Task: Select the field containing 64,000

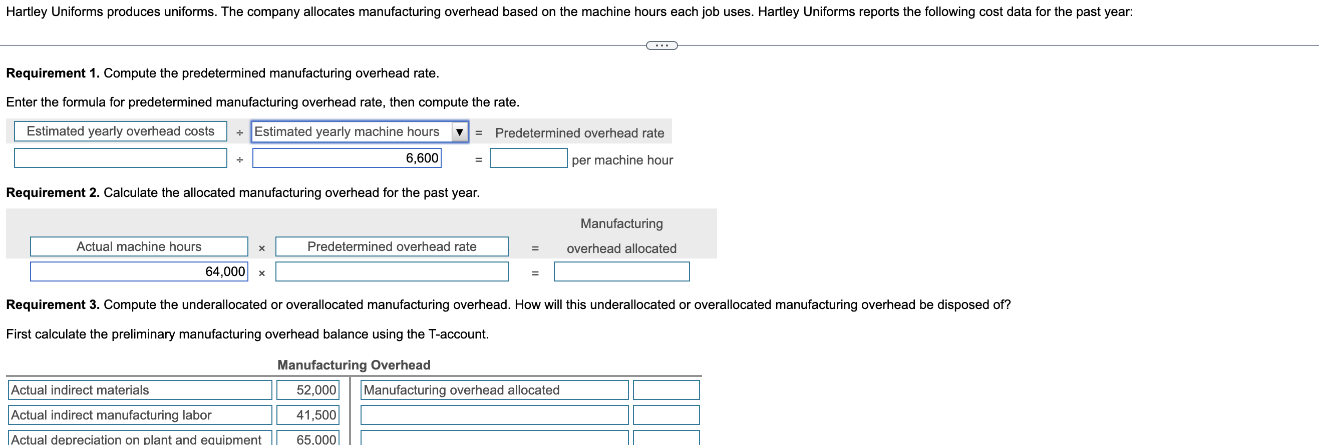Action: point(139,271)
